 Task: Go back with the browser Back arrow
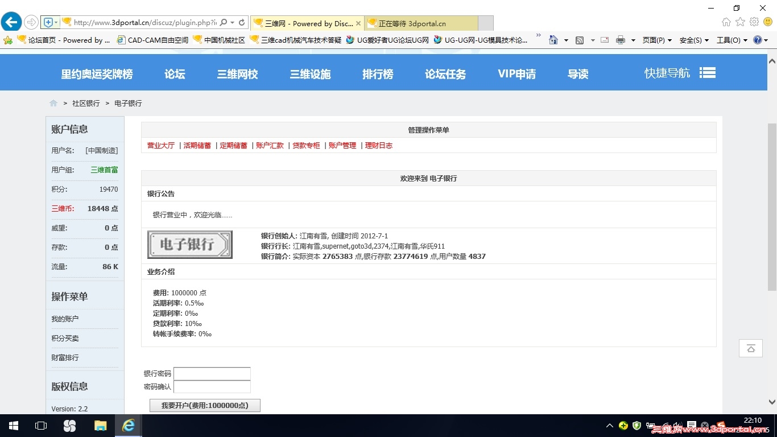click(x=11, y=22)
